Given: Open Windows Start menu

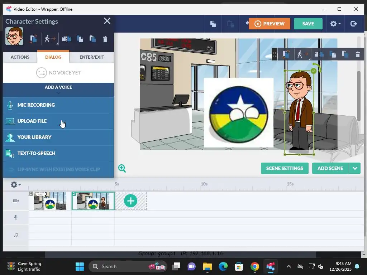Looking at the screenshot, I should pyautogui.click(x=80, y=266).
